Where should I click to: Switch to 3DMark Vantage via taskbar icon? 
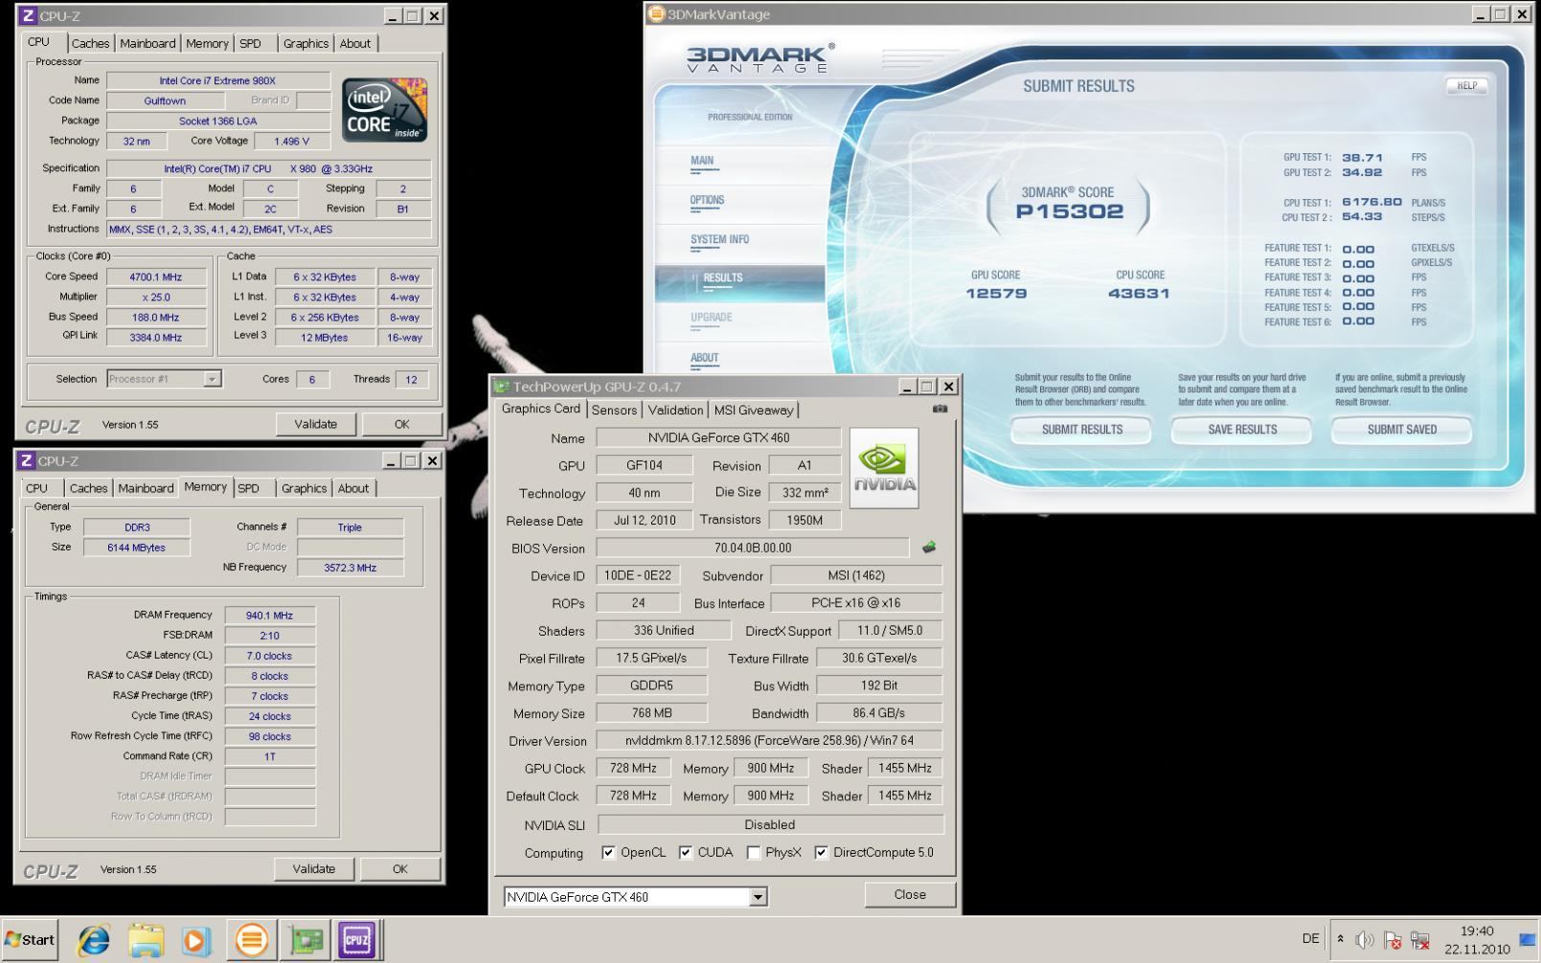coord(252,940)
